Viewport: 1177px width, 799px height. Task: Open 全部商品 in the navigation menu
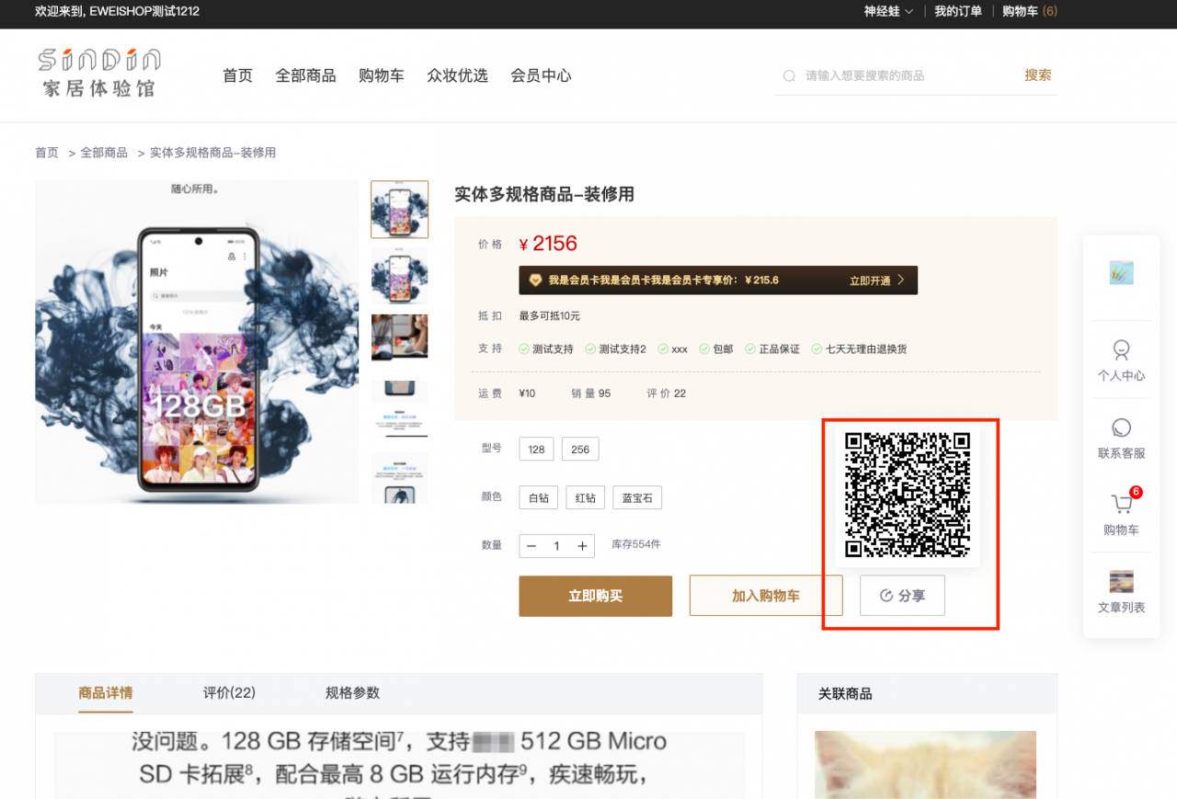305,75
